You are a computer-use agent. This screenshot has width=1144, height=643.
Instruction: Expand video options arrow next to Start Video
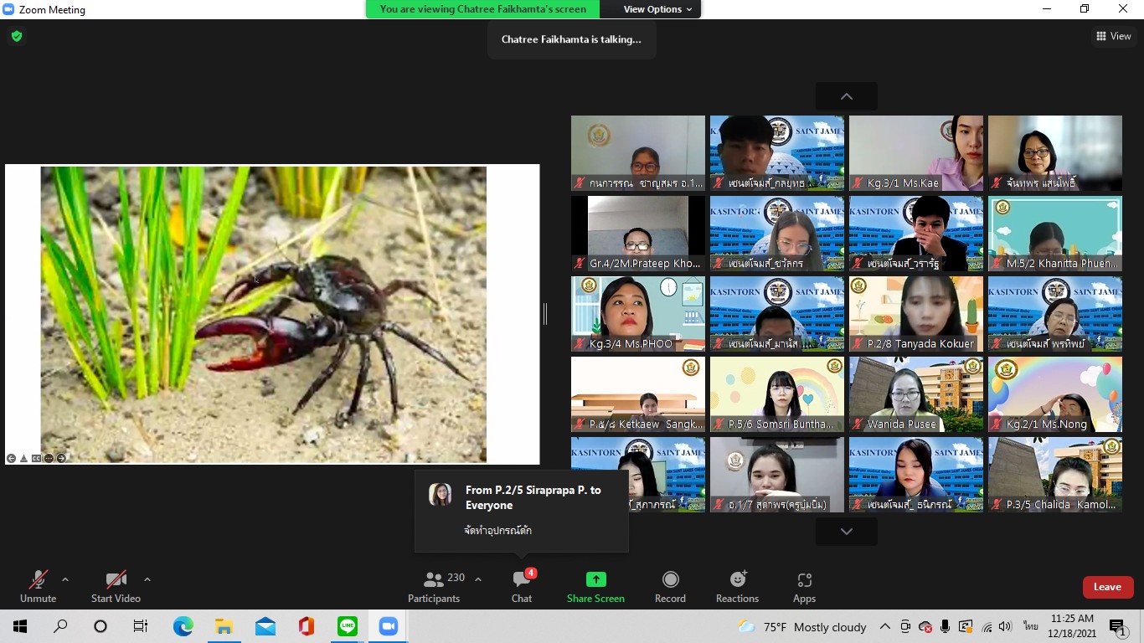(x=147, y=579)
